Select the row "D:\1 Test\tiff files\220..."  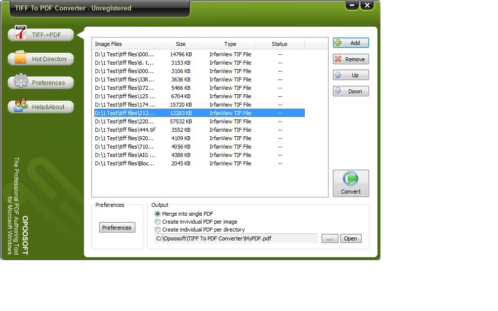200,121
